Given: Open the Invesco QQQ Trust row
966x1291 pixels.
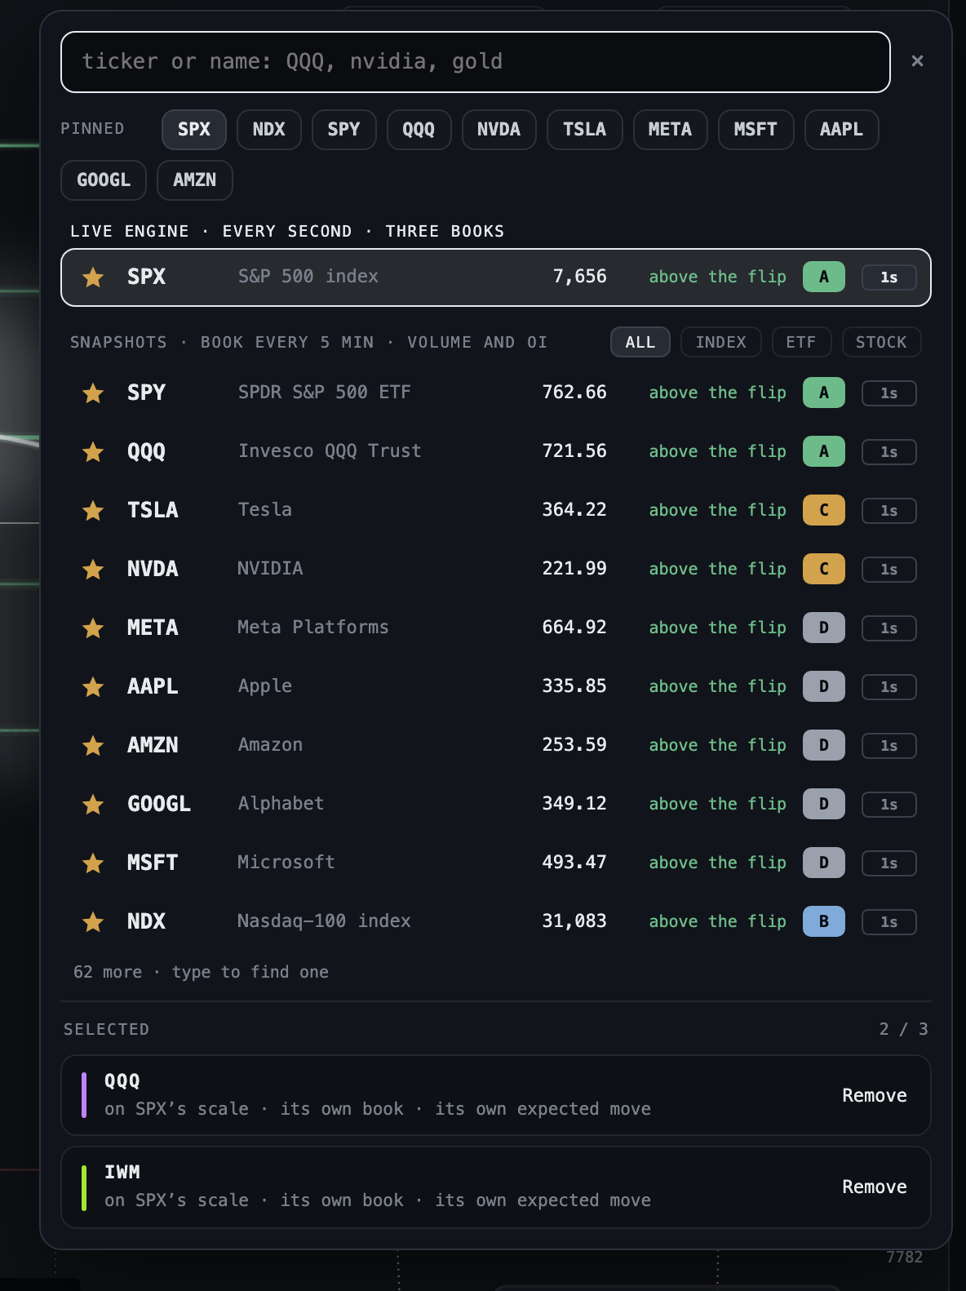Looking at the screenshot, I should 496,452.
